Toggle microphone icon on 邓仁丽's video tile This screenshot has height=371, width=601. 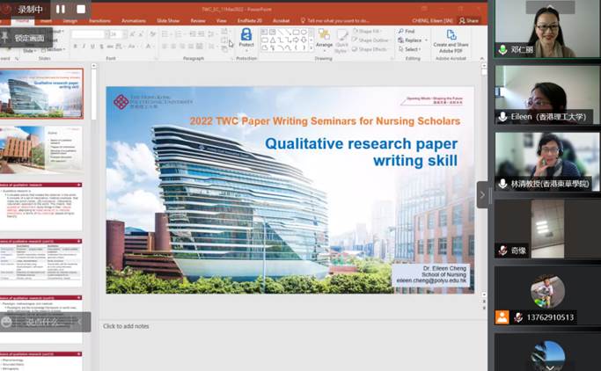[x=502, y=50]
